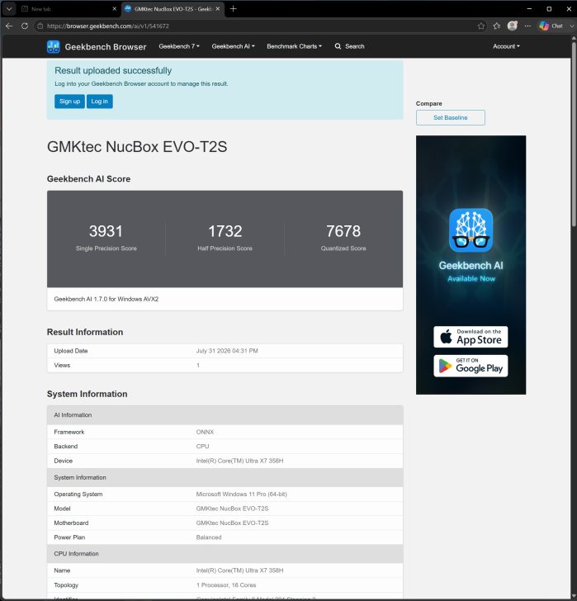
Task: Click the Upload Date value
Action: pos(227,351)
